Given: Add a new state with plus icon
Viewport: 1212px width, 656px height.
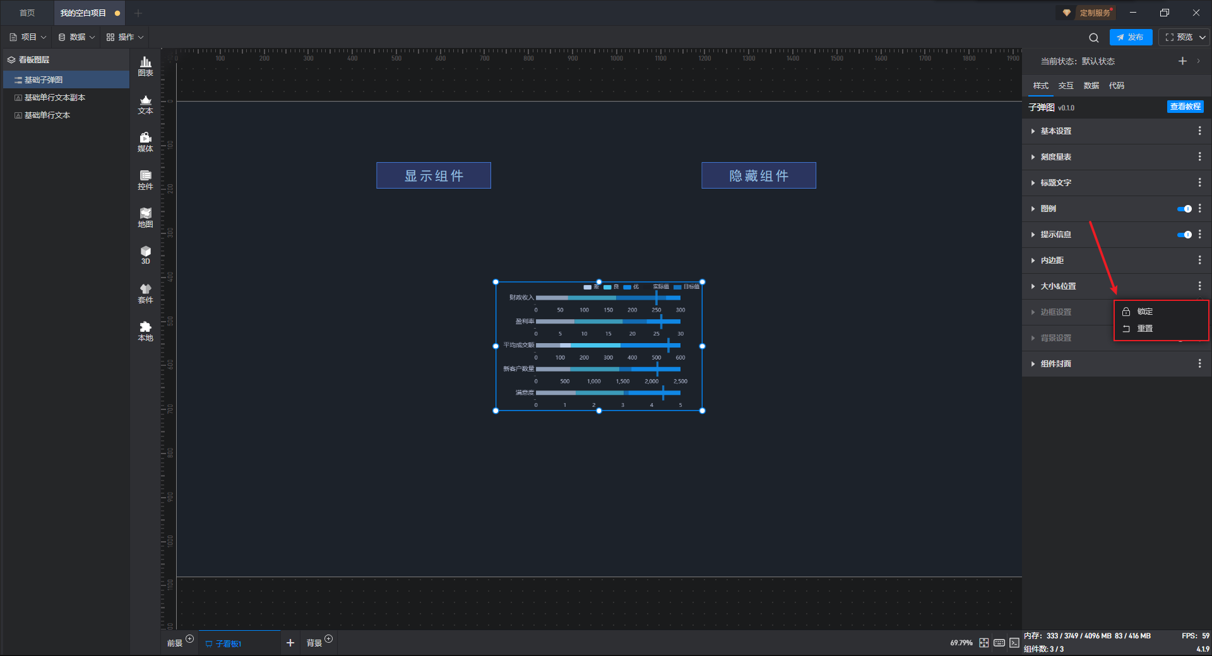Looking at the screenshot, I should click(1182, 61).
